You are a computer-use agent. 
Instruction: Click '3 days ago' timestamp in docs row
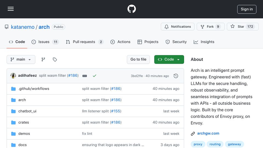[x=170, y=145]
